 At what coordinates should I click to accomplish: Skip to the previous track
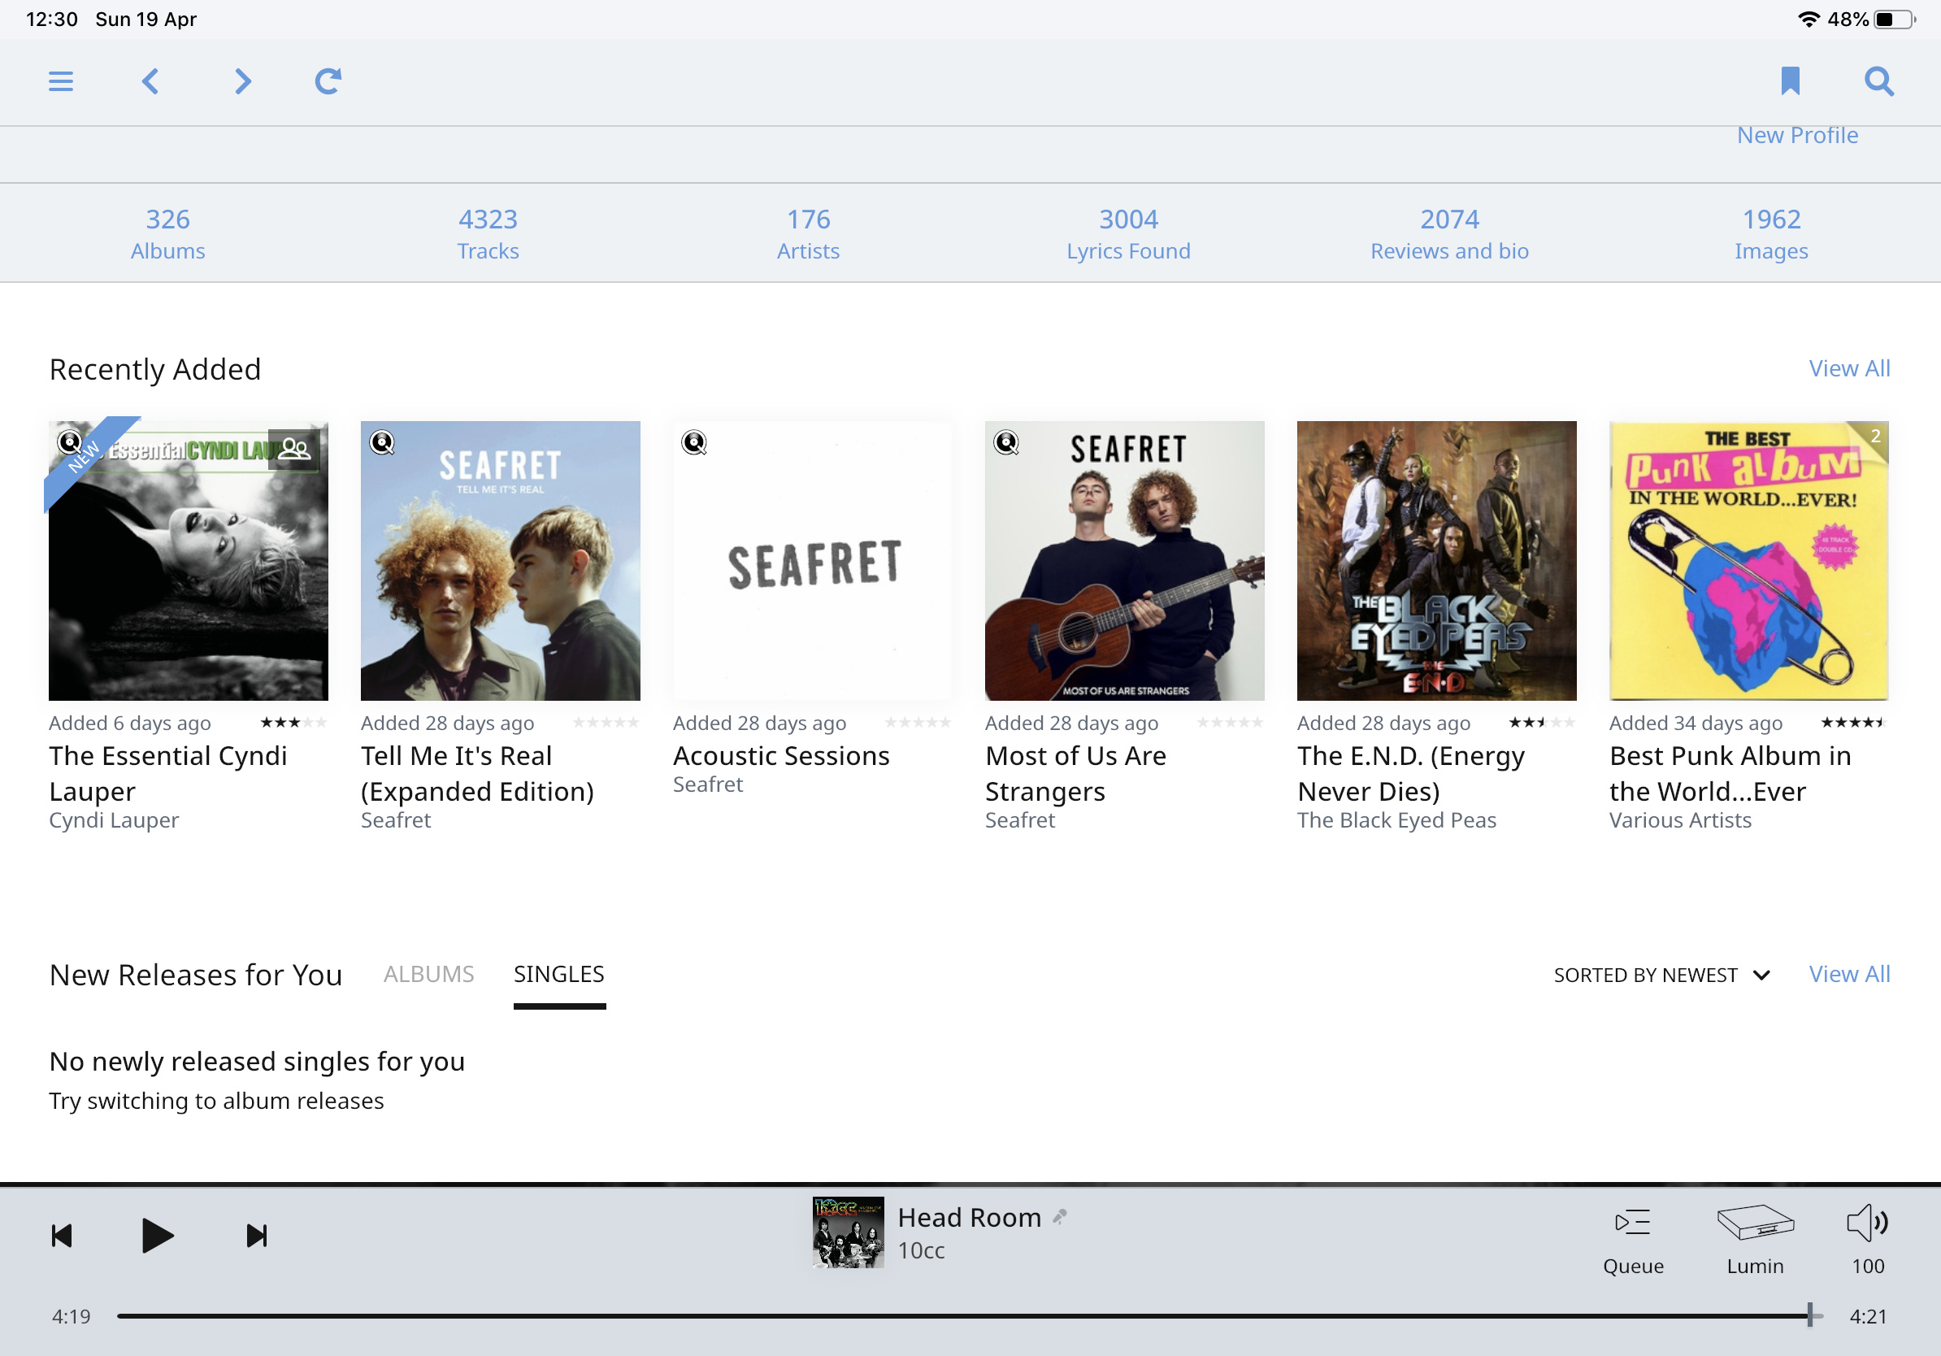(x=62, y=1236)
